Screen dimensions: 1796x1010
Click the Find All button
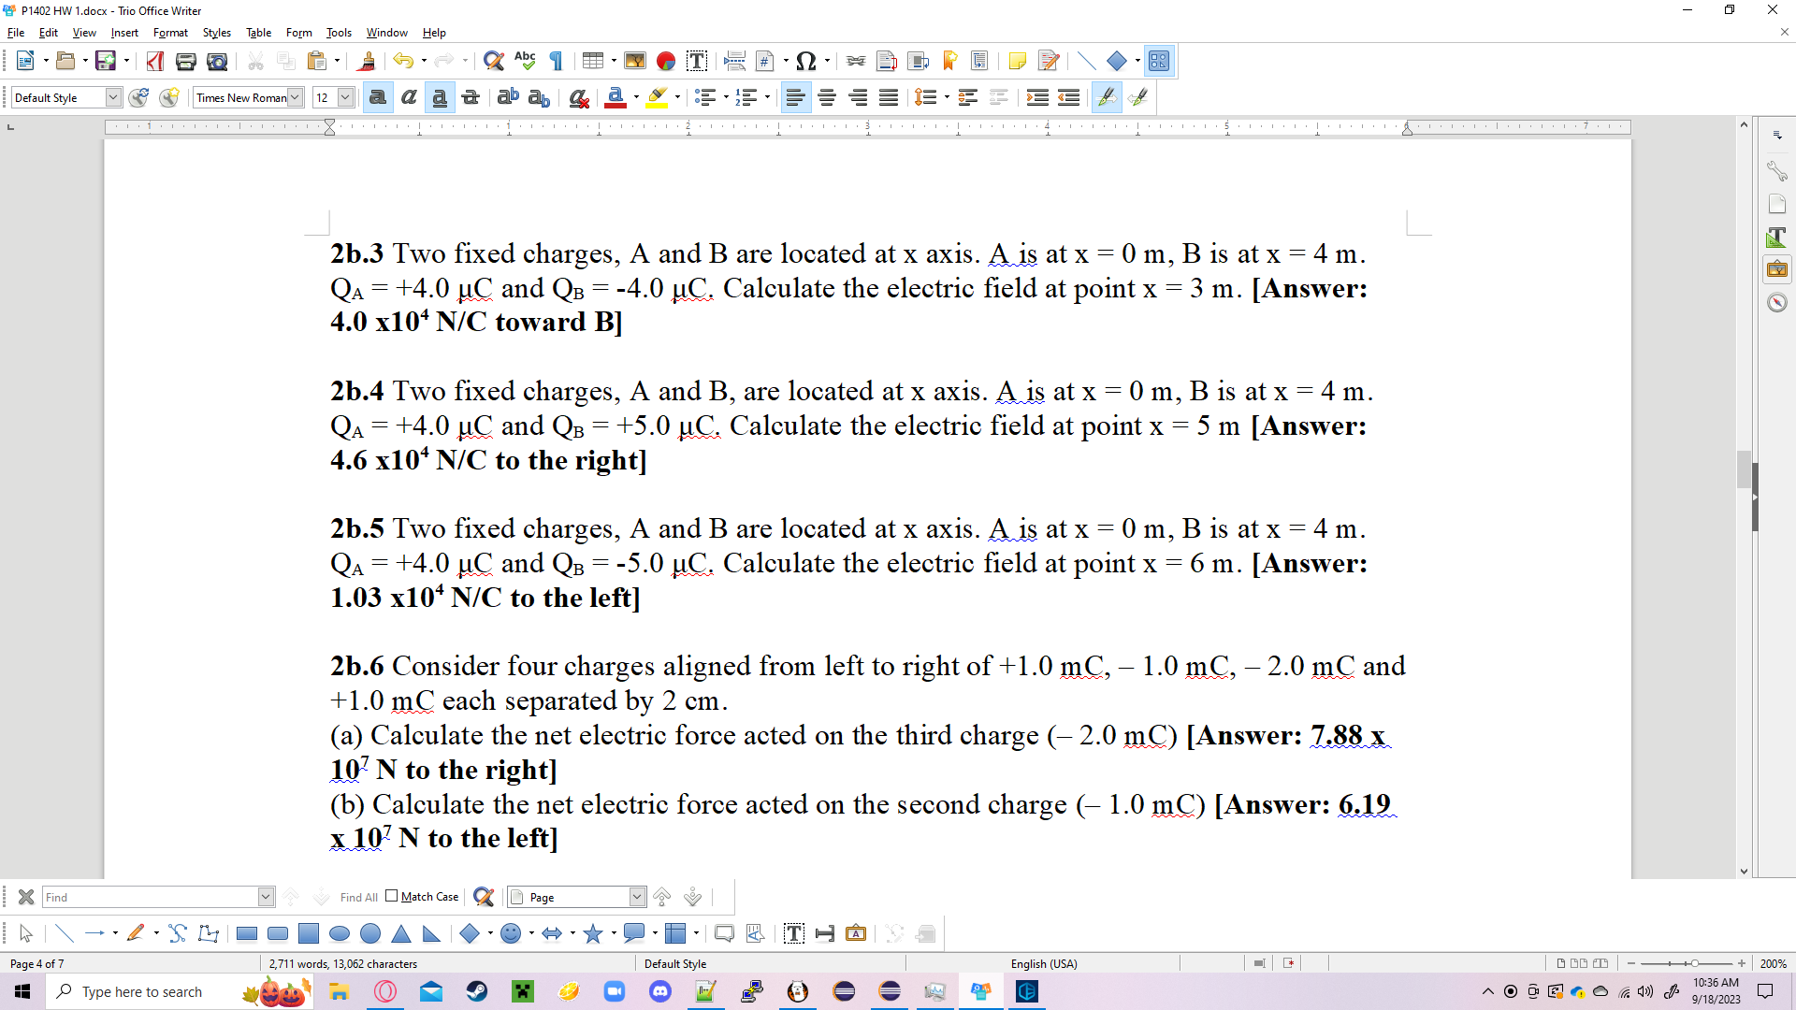pyautogui.click(x=357, y=897)
